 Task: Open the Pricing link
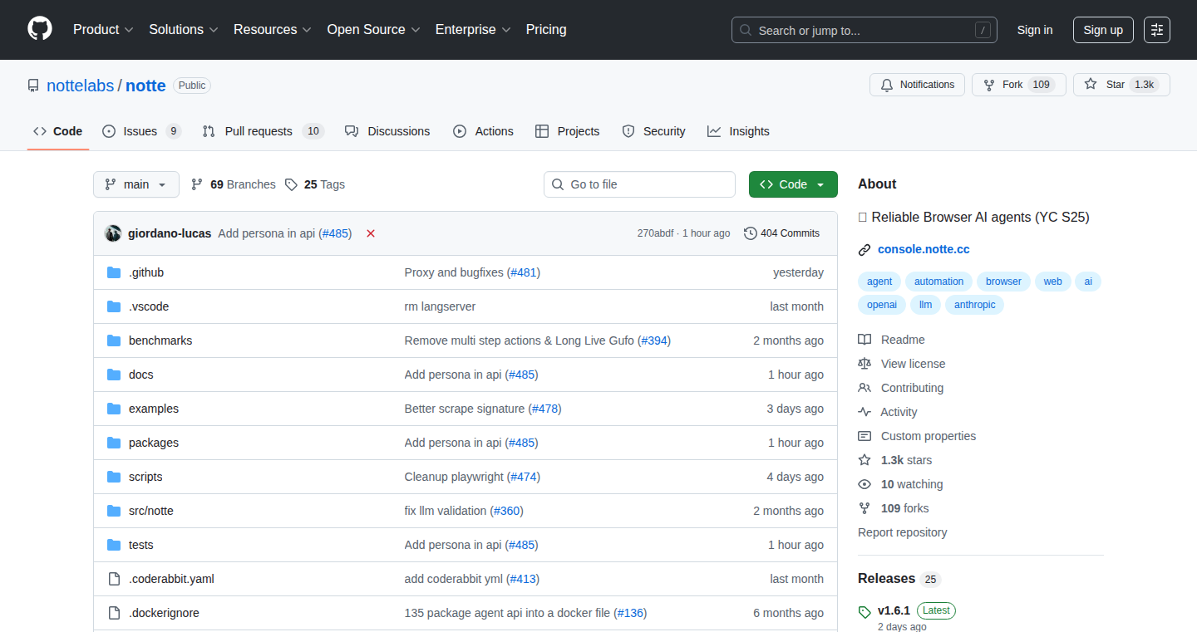coord(546,30)
